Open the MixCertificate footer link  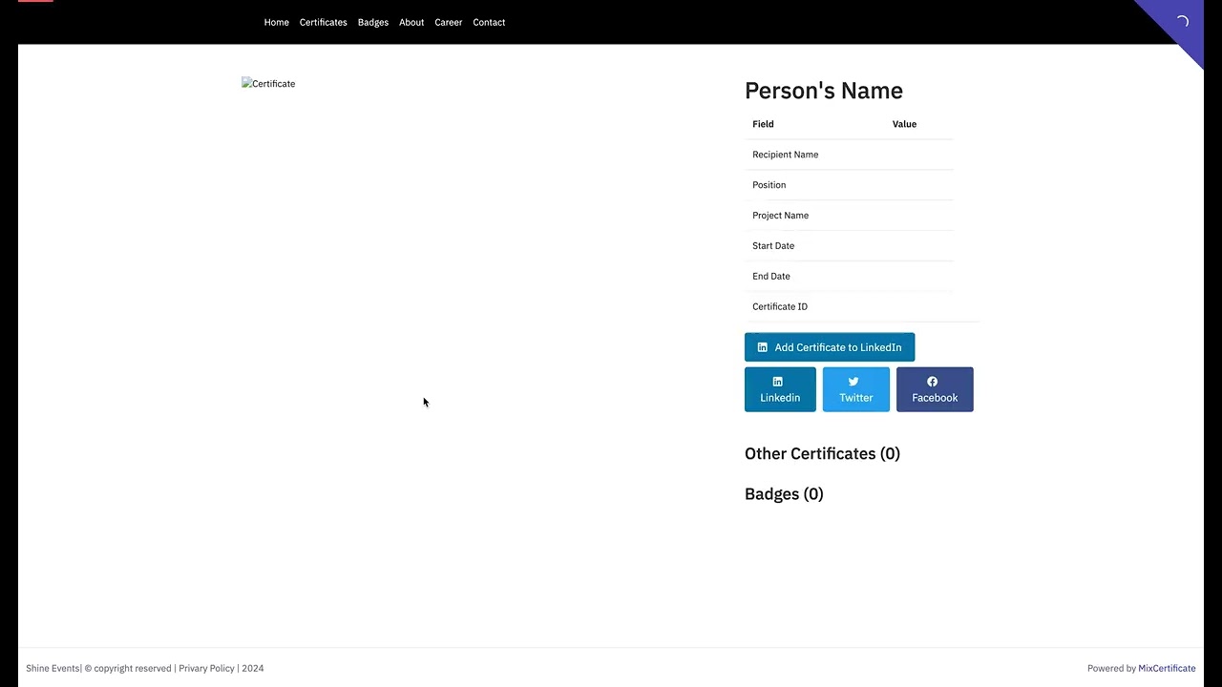[x=1167, y=668]
